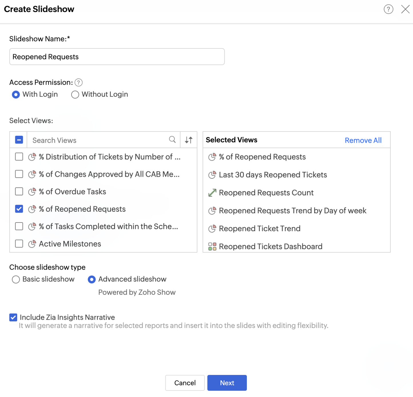413x397 pixels.
Task: Close the Create Slideshow dialog
Action: tap(405, 9)
